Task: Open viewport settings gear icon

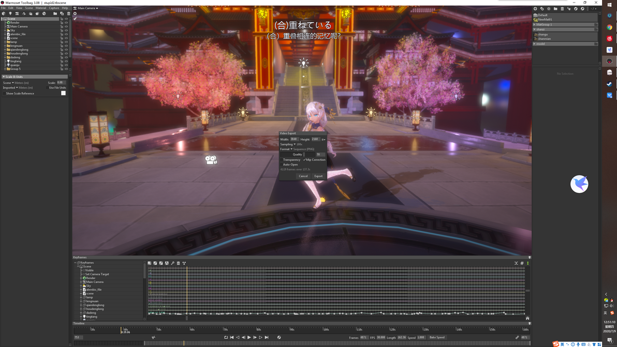Action: pyautogui.click(x=75, y=13)
